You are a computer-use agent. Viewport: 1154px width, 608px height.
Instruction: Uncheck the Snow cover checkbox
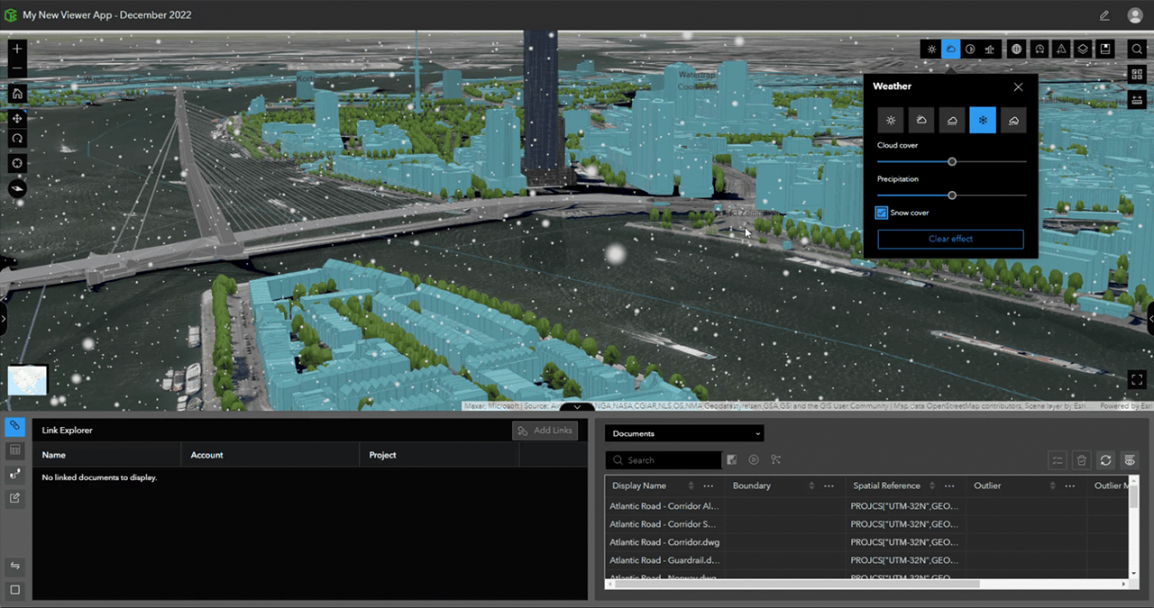[x=881, y=213]
